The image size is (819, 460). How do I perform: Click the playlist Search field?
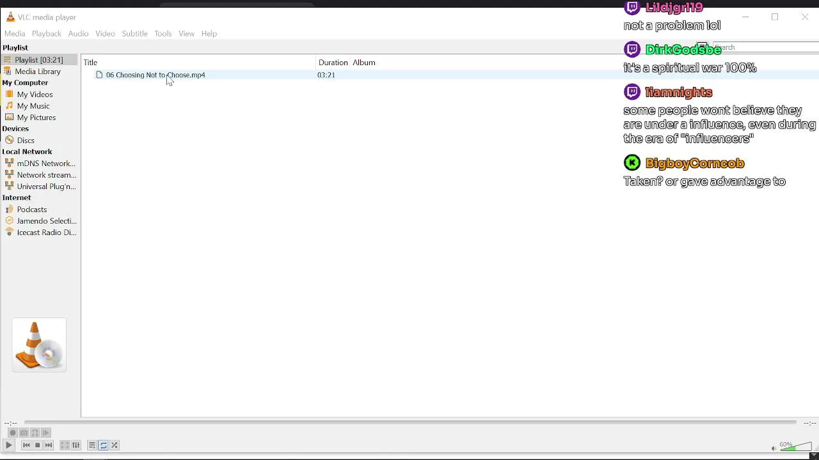pyautogui.click(x=766, y=47)
